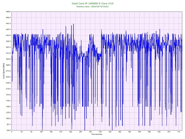Click the 4267.5 y-axis value

[8, 30]
